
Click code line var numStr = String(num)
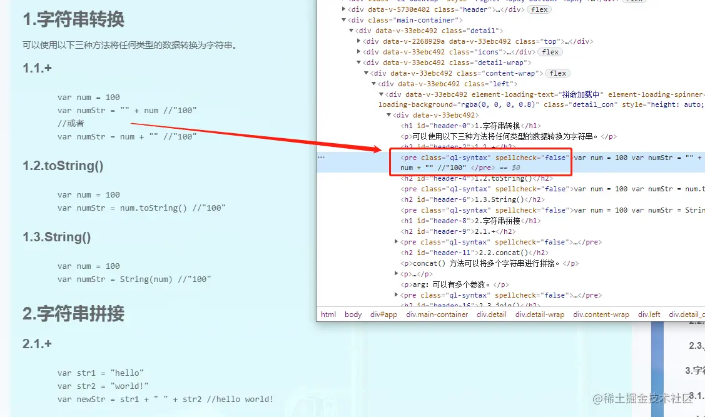click(134, 279)
